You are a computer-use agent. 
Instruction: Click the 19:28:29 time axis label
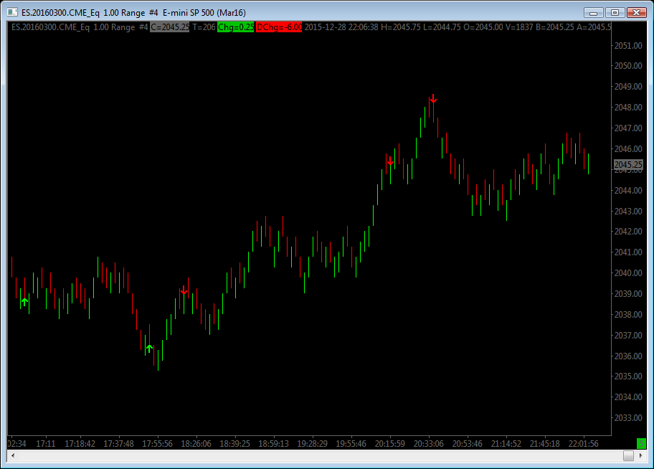313,444
